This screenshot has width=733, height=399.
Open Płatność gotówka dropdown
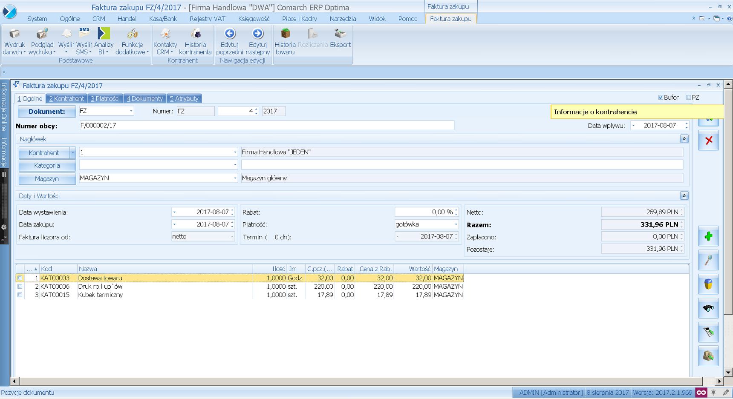[x=456, y=224]
